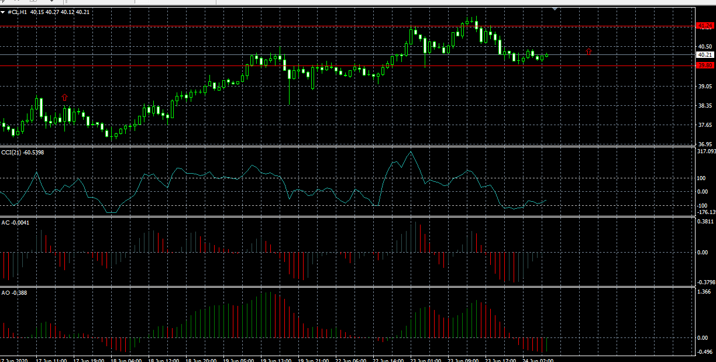Click the 38.35 price scale label
Viewport: 716px width, 362px height.
click(x=704, y=106)
